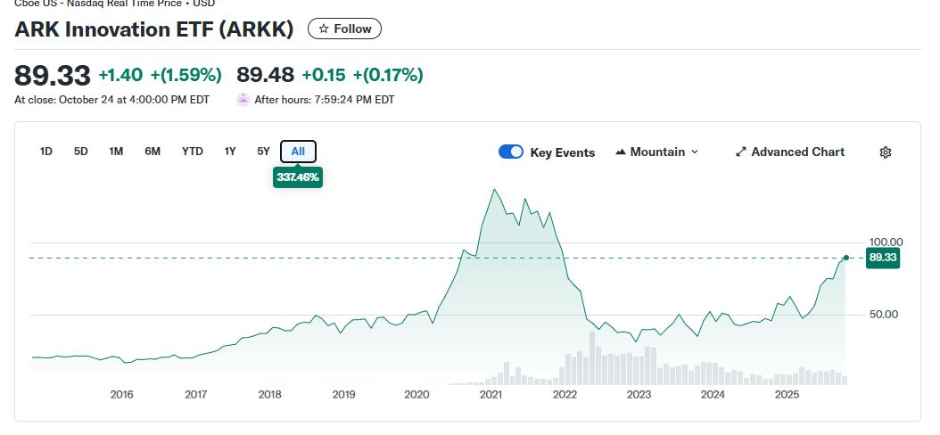Switch to the 6M range

tap(153, 152)
